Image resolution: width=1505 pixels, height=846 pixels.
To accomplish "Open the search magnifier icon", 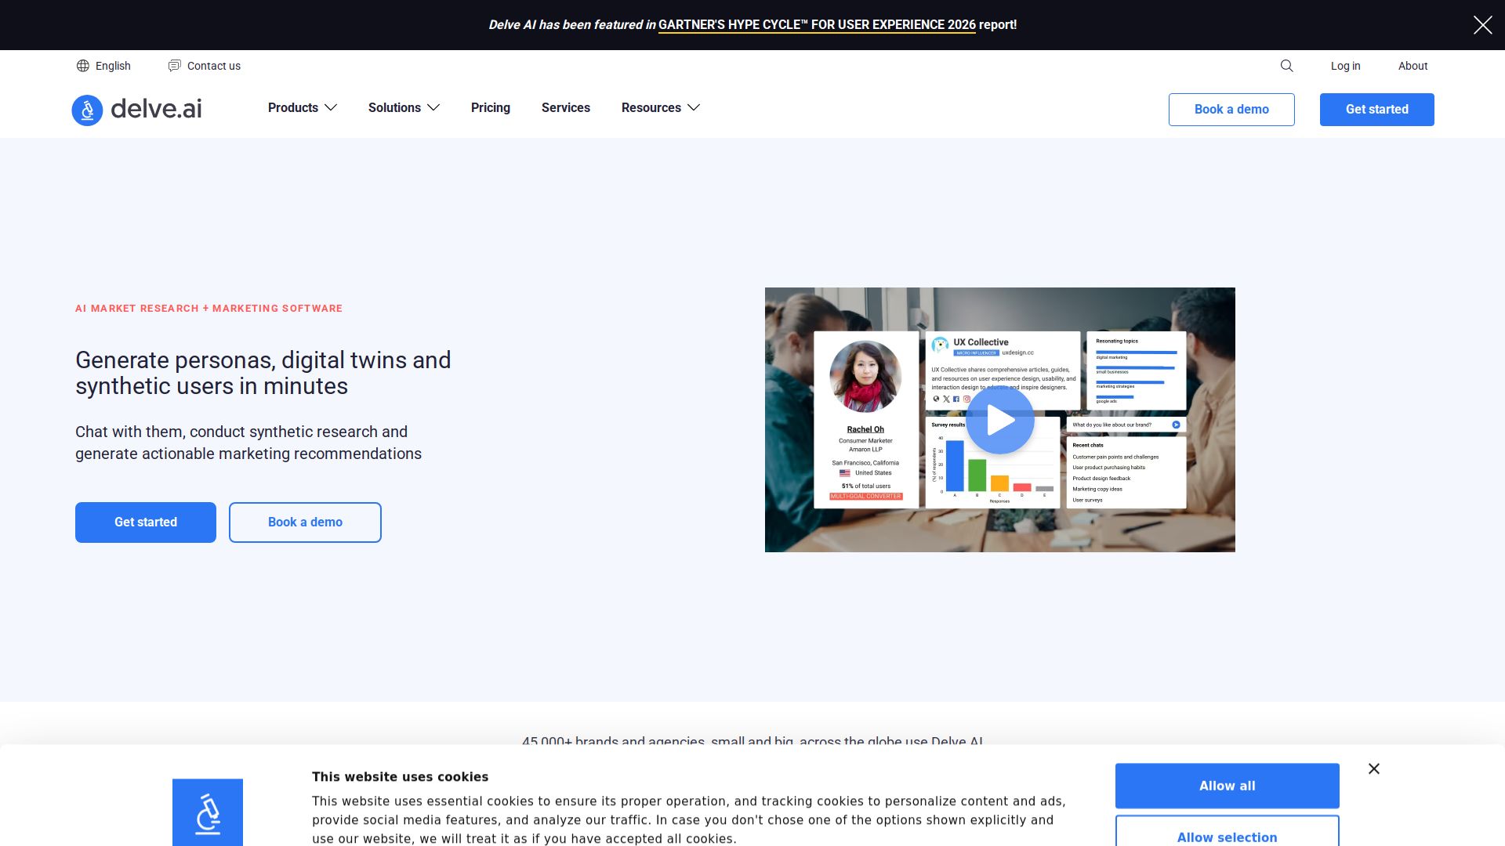I will click(1286, 66).
